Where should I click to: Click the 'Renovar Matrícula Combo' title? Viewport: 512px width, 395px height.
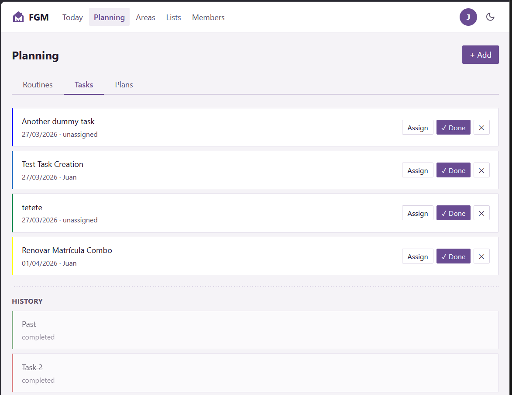67,250
